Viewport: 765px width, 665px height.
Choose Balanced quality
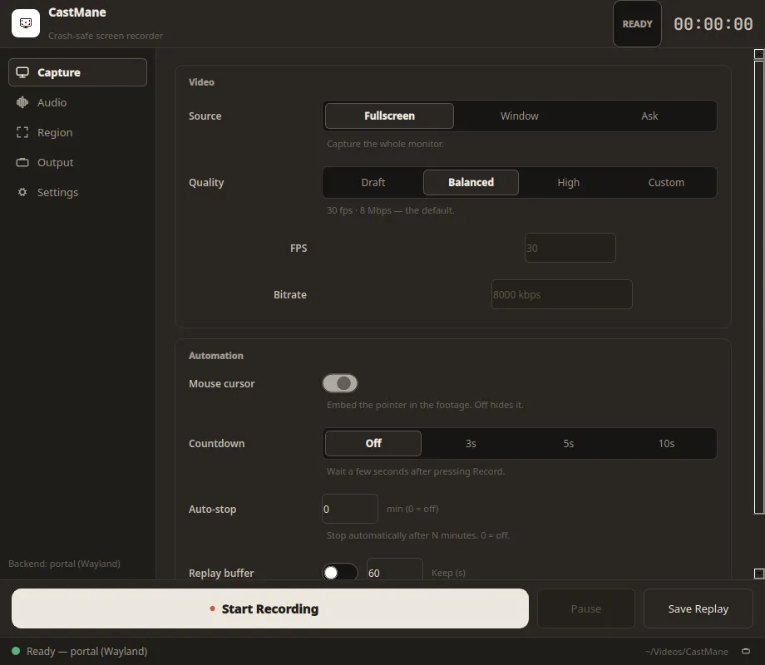471,183
